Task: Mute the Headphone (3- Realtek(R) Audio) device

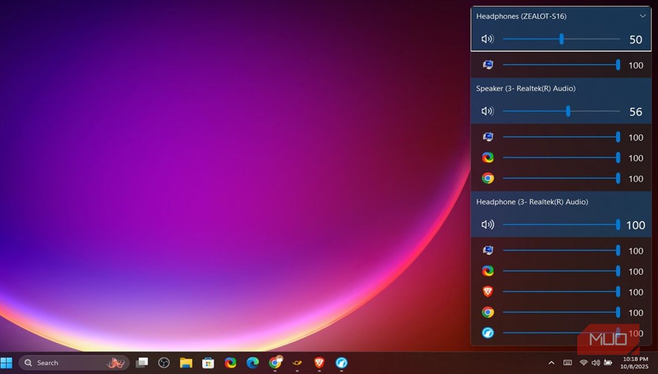Action: point(487,225)
